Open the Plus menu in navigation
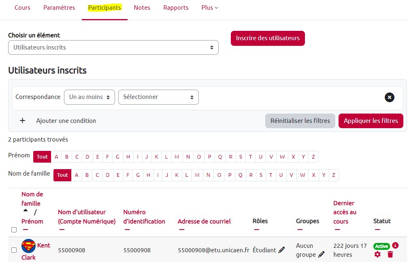 (x=209, y=8)
